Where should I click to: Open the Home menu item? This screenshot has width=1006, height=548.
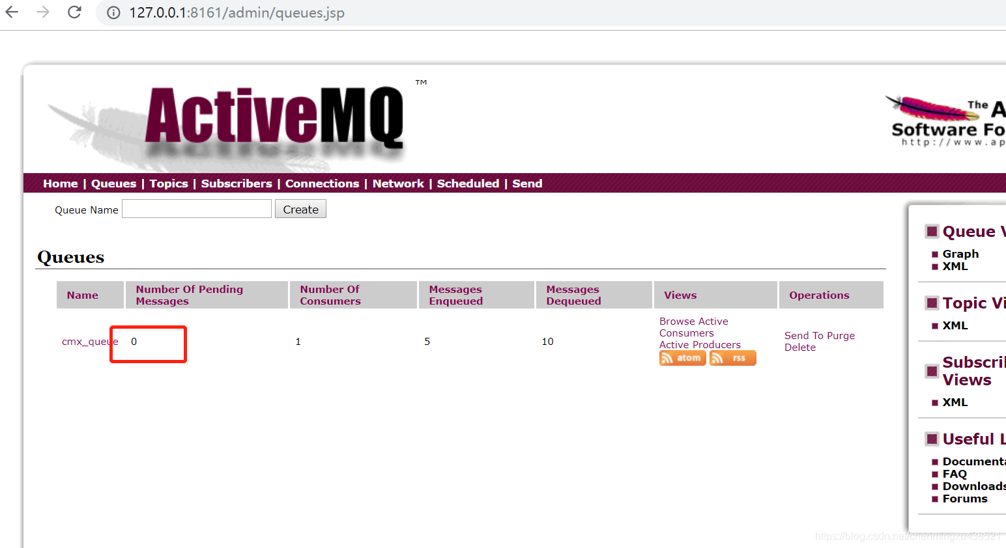(x=61, y=184)
